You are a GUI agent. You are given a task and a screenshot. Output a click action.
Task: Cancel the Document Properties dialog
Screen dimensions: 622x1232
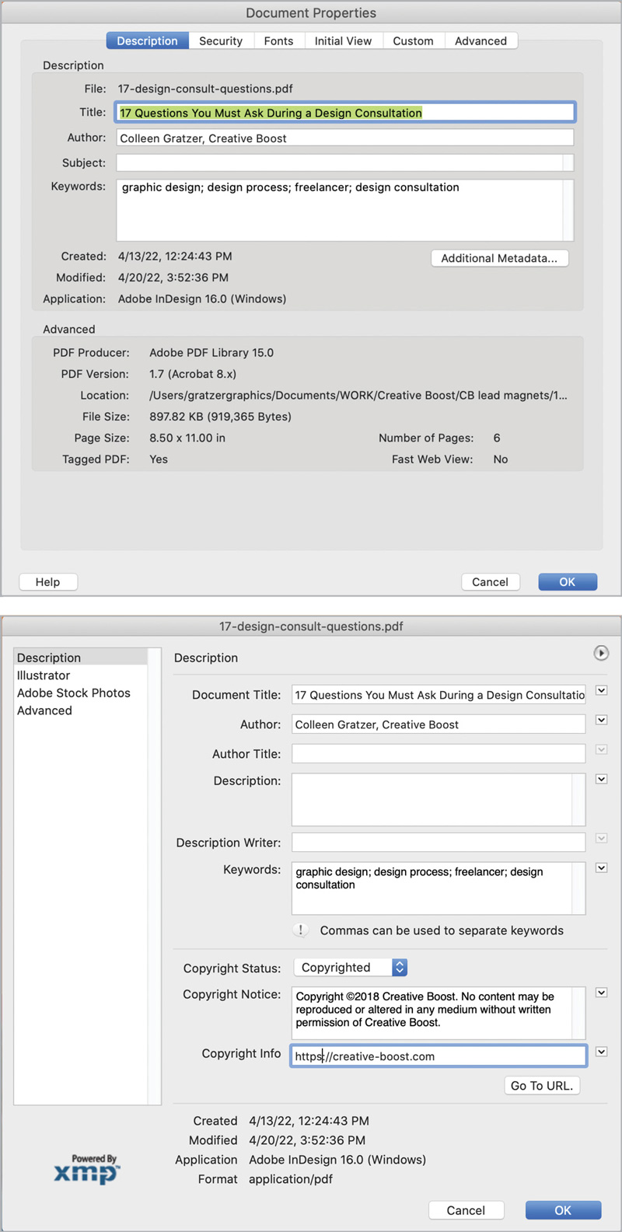pos(490,581)
